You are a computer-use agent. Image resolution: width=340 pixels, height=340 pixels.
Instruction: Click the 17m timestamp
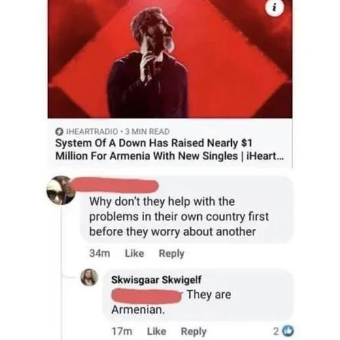pyautogui.click(x=122, y=331)
